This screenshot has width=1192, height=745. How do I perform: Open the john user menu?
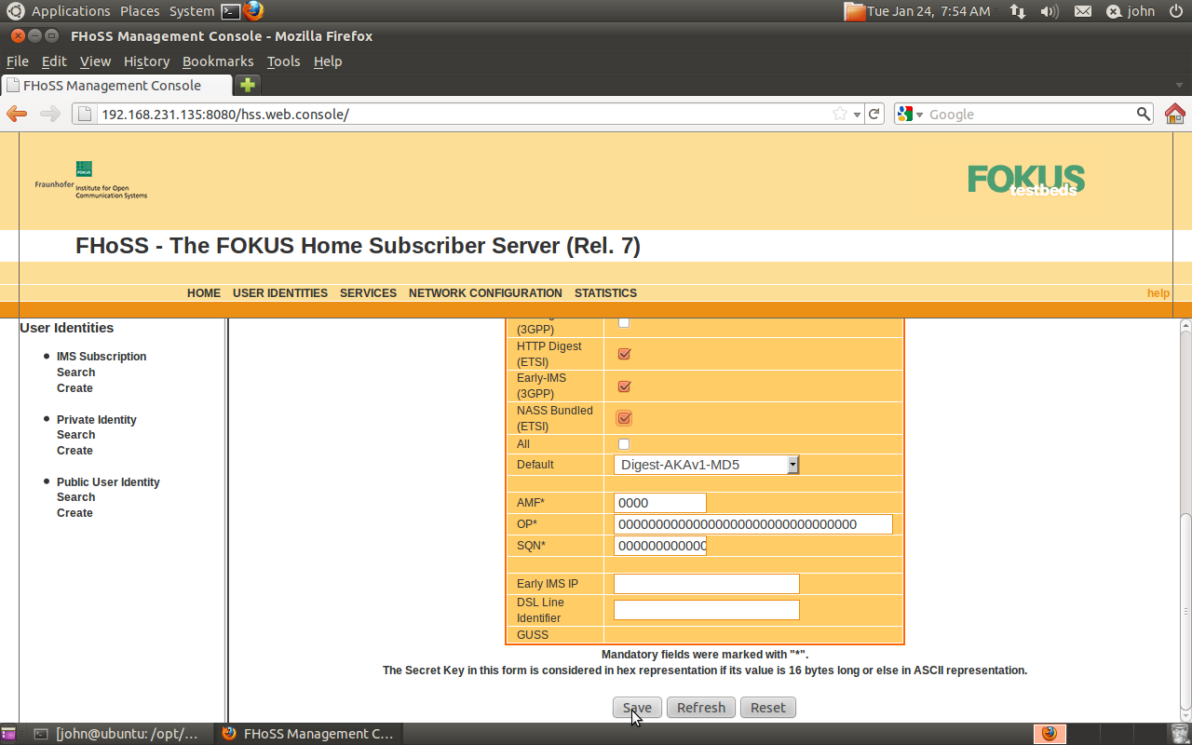[1131, 11]
